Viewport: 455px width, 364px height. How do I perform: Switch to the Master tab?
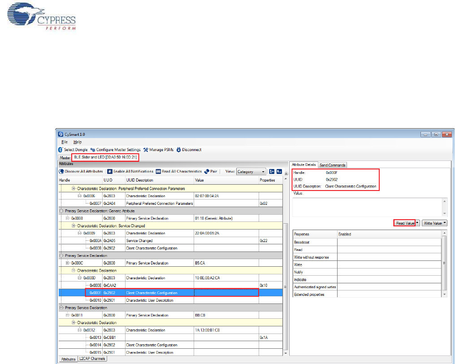[x=65, y=158]
